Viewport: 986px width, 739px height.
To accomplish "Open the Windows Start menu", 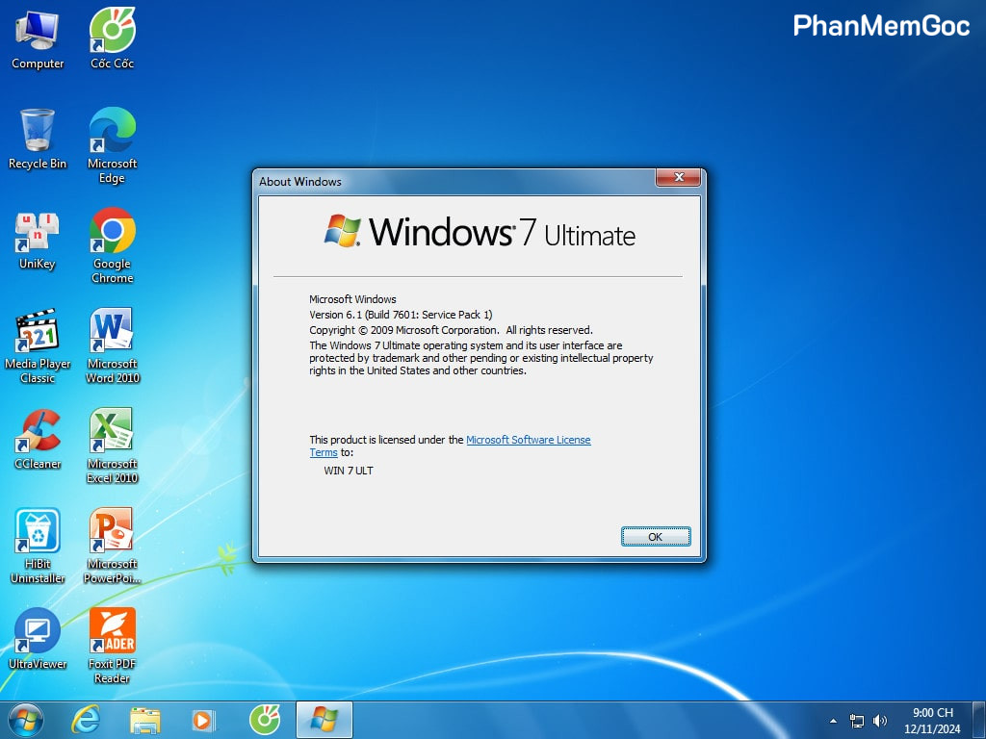I will 26,720.
